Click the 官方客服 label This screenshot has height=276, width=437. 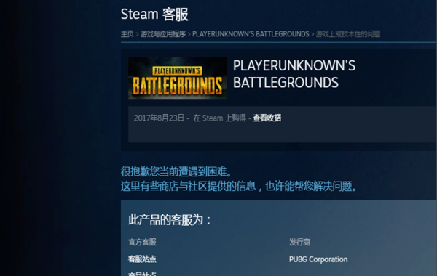pos(142,242)
